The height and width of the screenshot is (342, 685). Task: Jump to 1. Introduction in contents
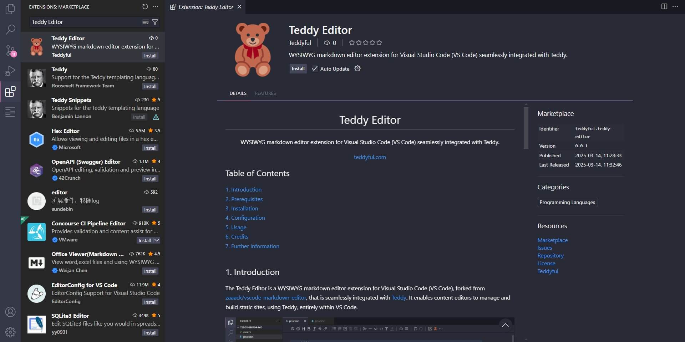(243, 189)
